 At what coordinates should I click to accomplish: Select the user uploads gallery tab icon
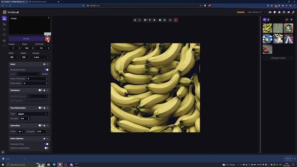tap(268, 19)
